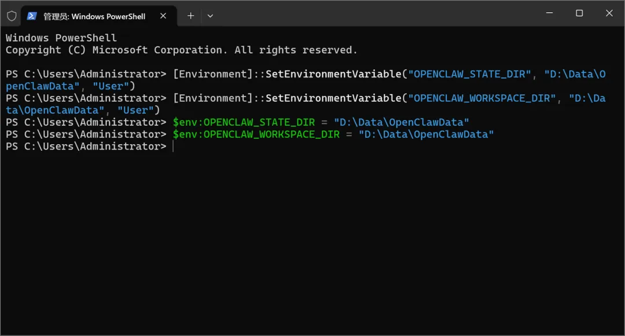Click the empty final prompt with cursor
Image resolution: width=625 pixels, height=336 pixels.
coord(90,146)
